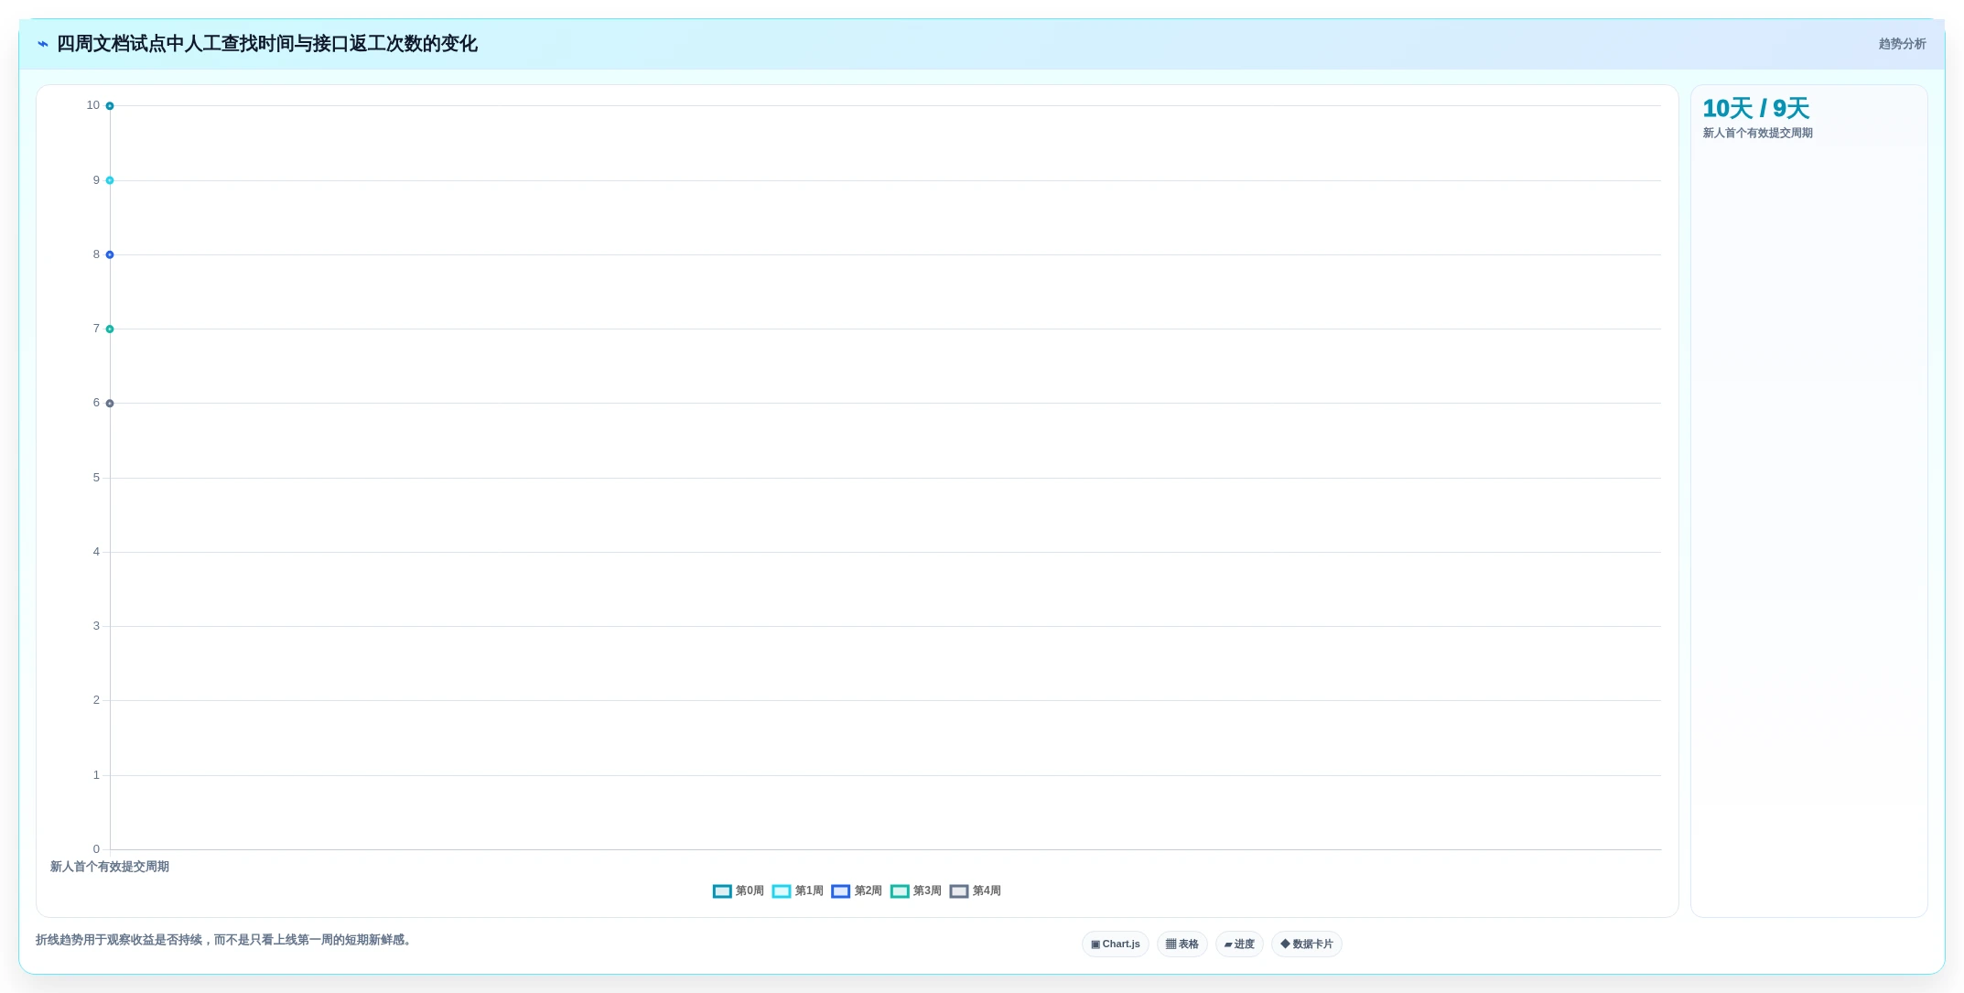Click the 新人首个有效提交周期 x-axis label
1964x993 pixels.
(x=110, y=867)
